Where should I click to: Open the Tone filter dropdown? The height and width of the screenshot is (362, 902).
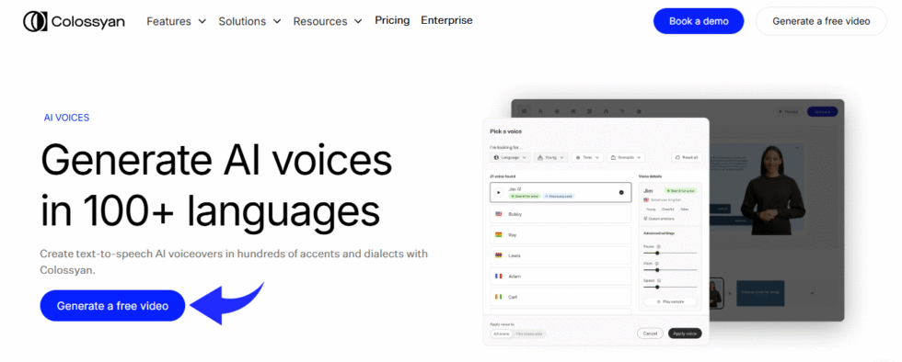(x=588, y=157)
